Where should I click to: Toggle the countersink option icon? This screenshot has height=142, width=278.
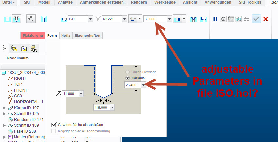[193, 19]
